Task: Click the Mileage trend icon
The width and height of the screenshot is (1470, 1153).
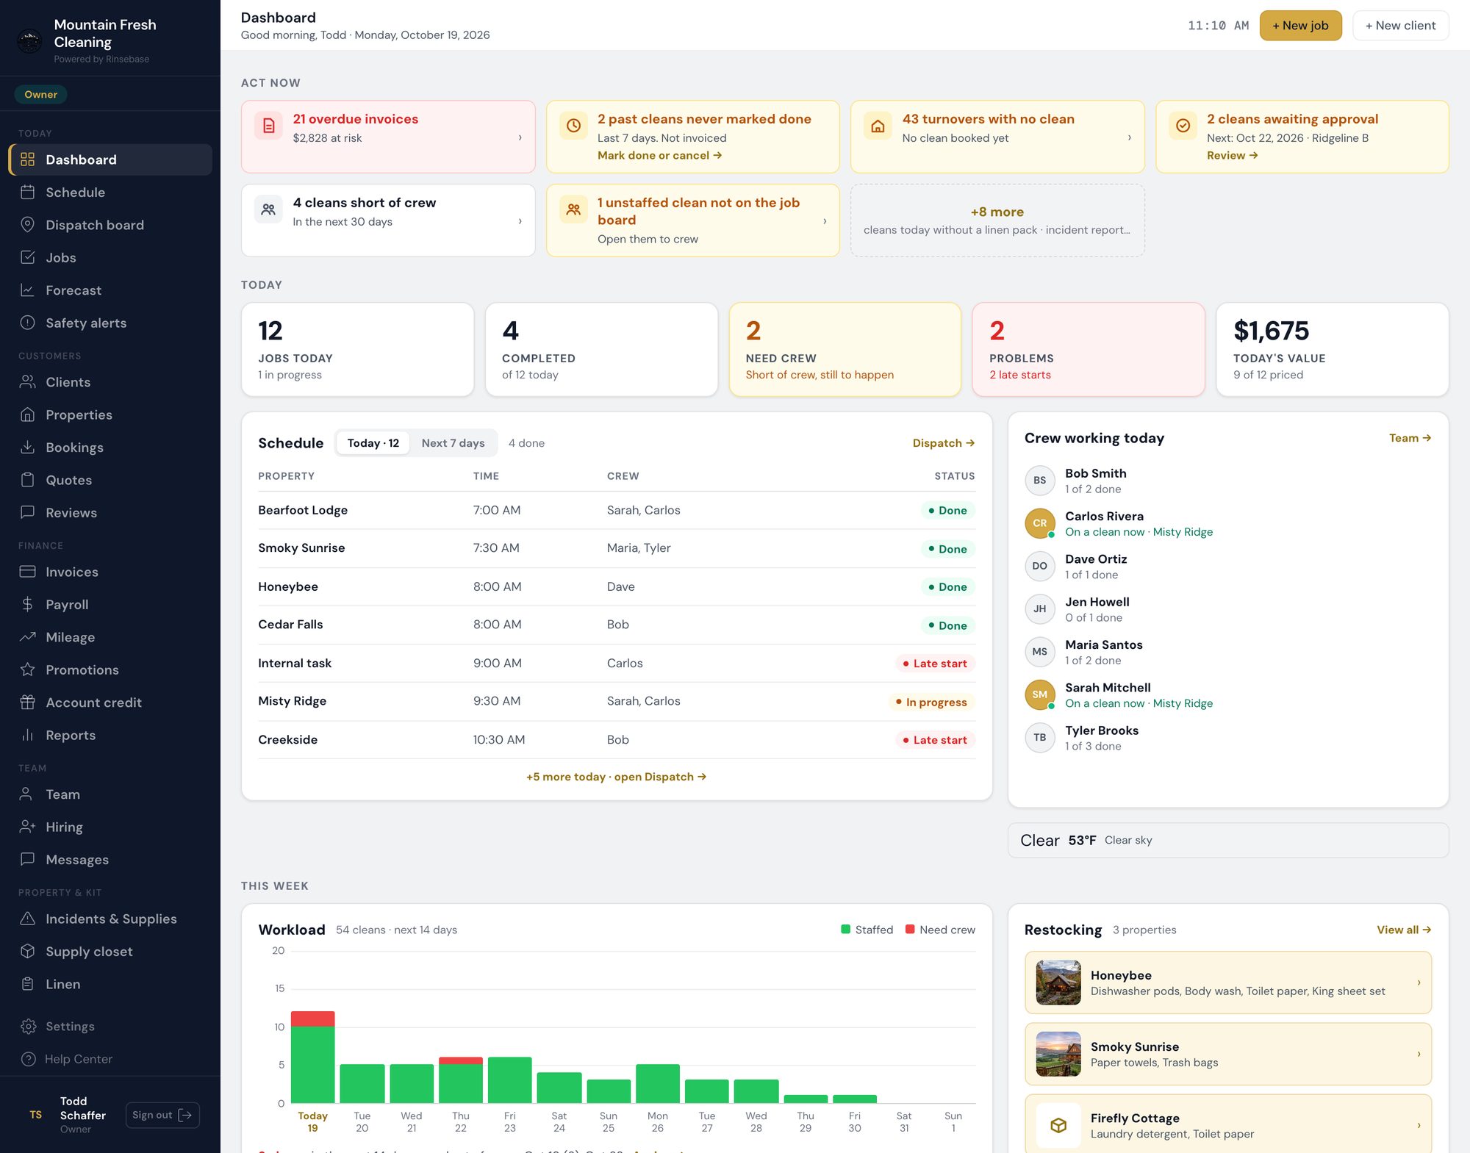Action: tap(28, 637)
